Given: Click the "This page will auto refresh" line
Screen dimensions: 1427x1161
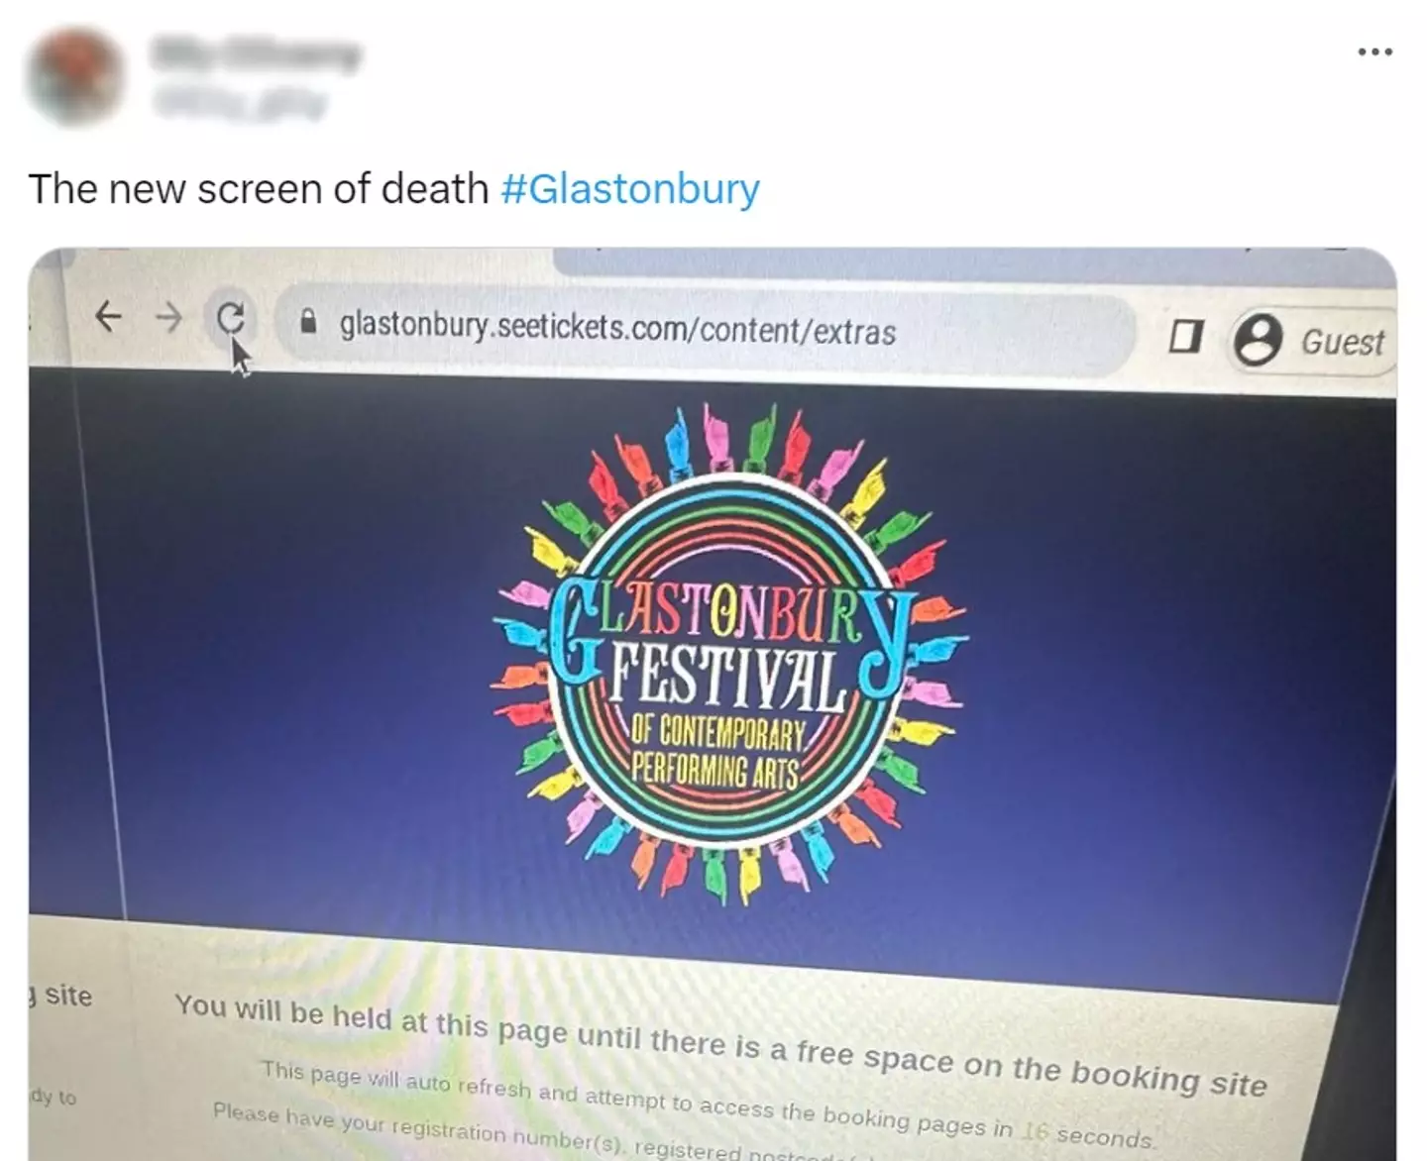Looking at the screenshot, I should click(709, 1102).
